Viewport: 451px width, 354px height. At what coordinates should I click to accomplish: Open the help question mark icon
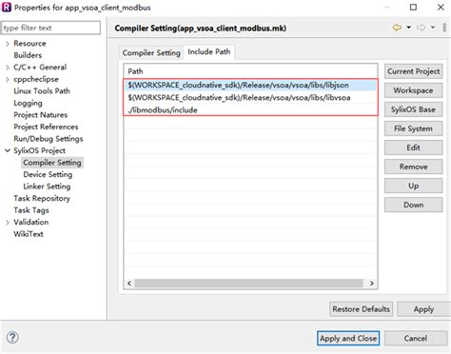(x=12, y=337)
